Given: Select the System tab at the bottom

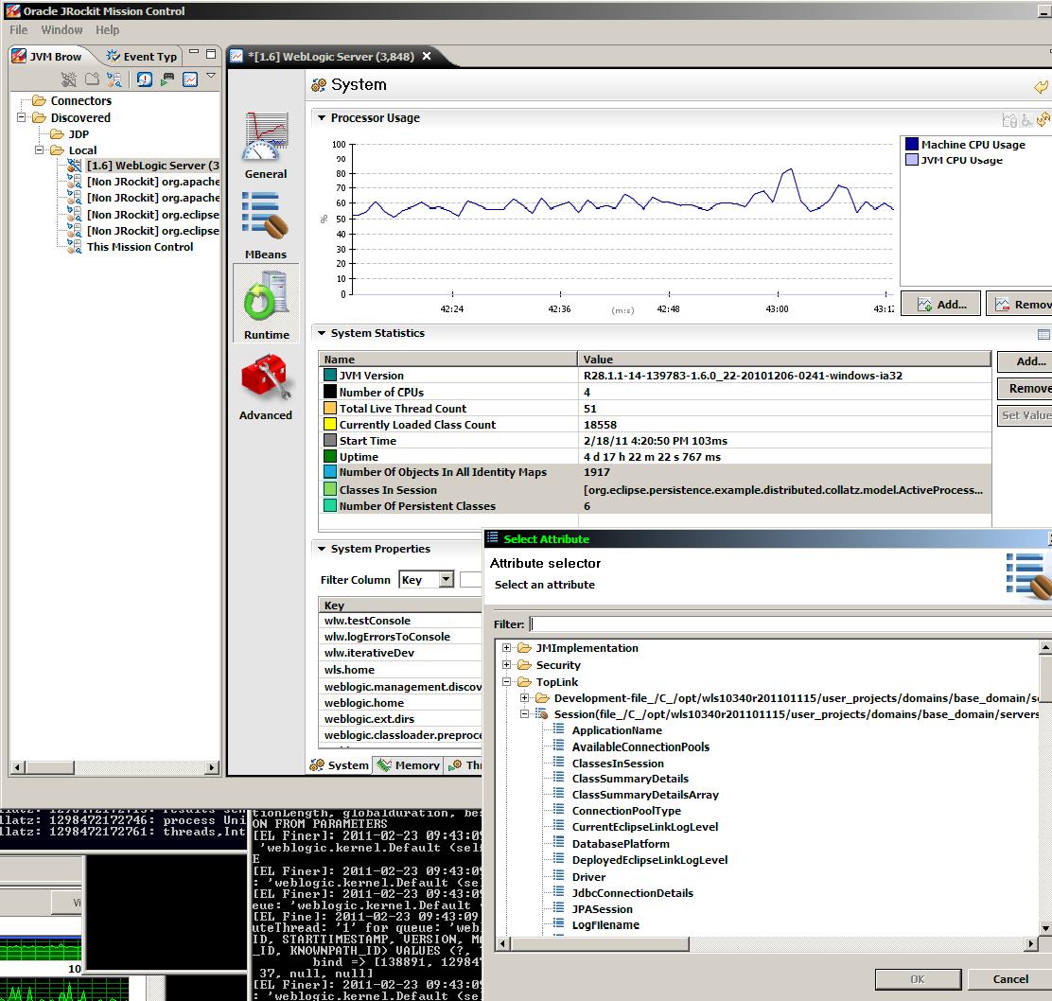Looking at the screenshot, I should pos(340,764).
